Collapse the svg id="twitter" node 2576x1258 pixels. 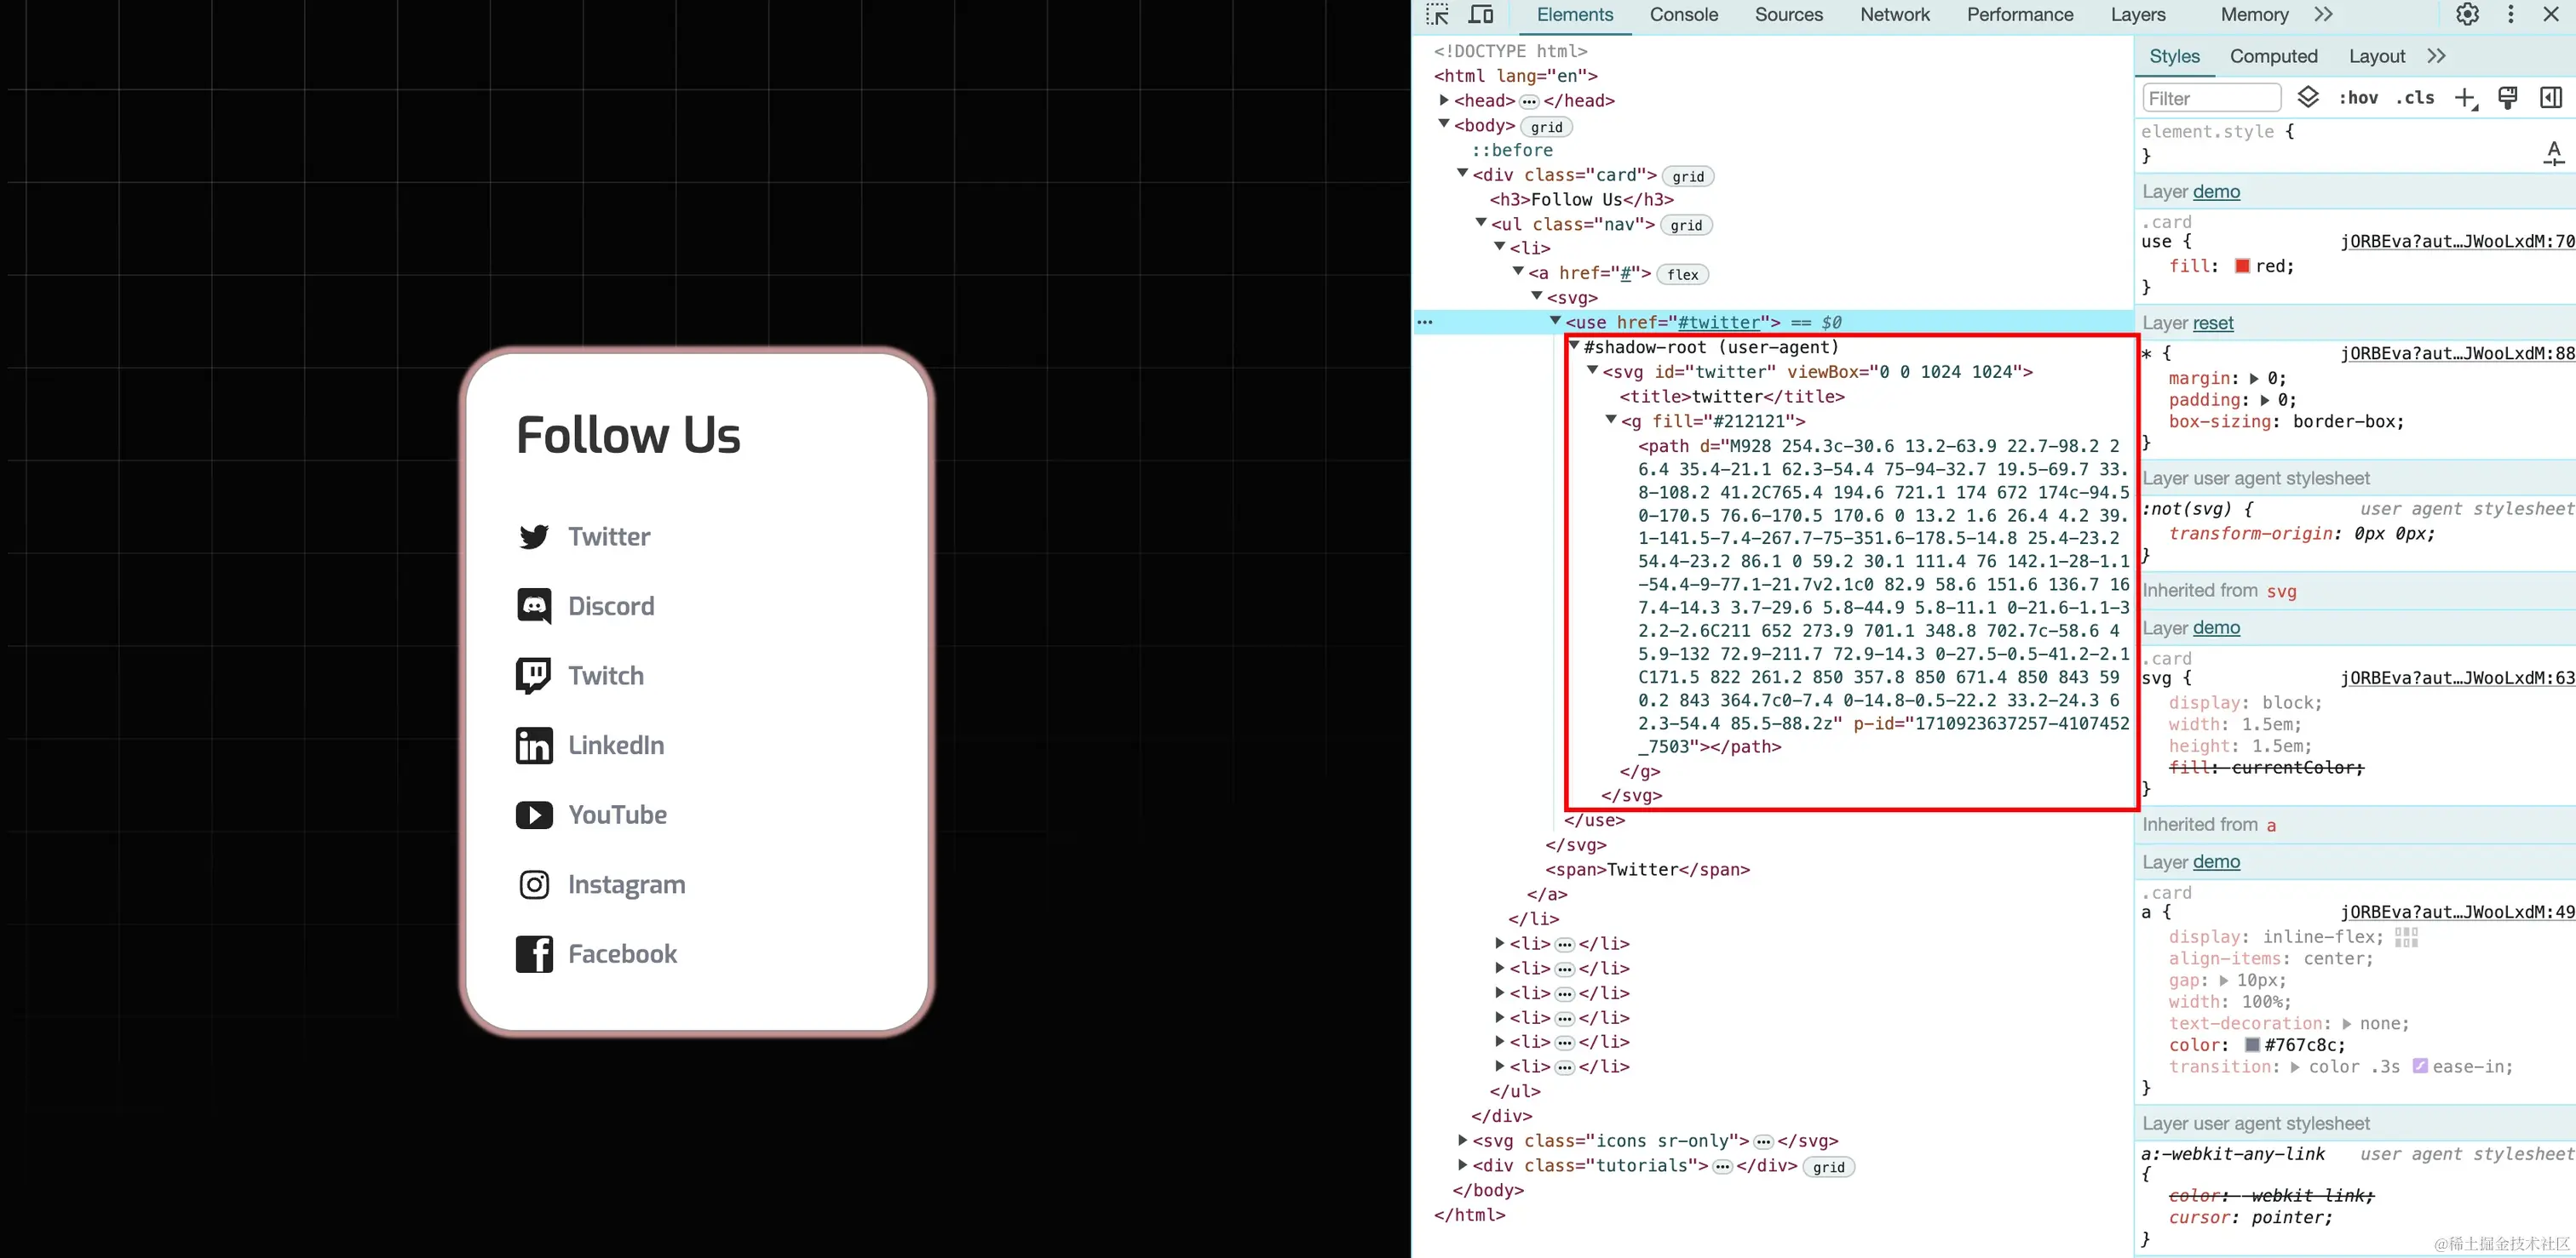(x=1592, y=369)
